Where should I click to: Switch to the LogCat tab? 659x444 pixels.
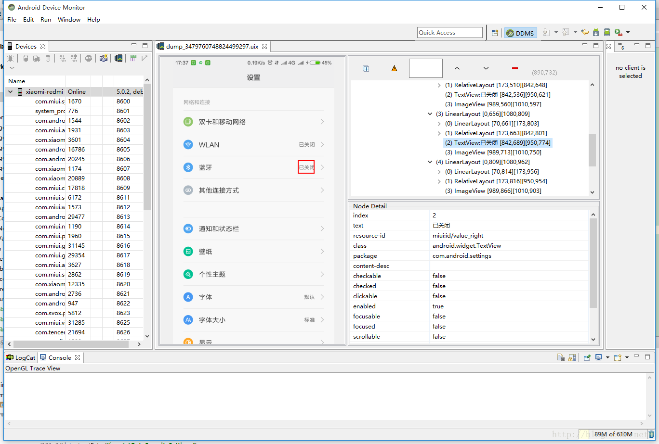click(x=21, y=357)
